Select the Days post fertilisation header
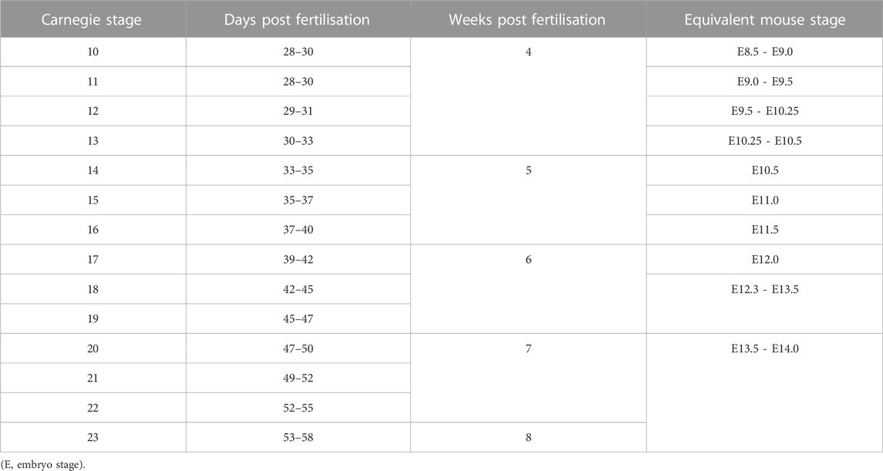Viewport: 883px width, 471px height. (298, 20)
